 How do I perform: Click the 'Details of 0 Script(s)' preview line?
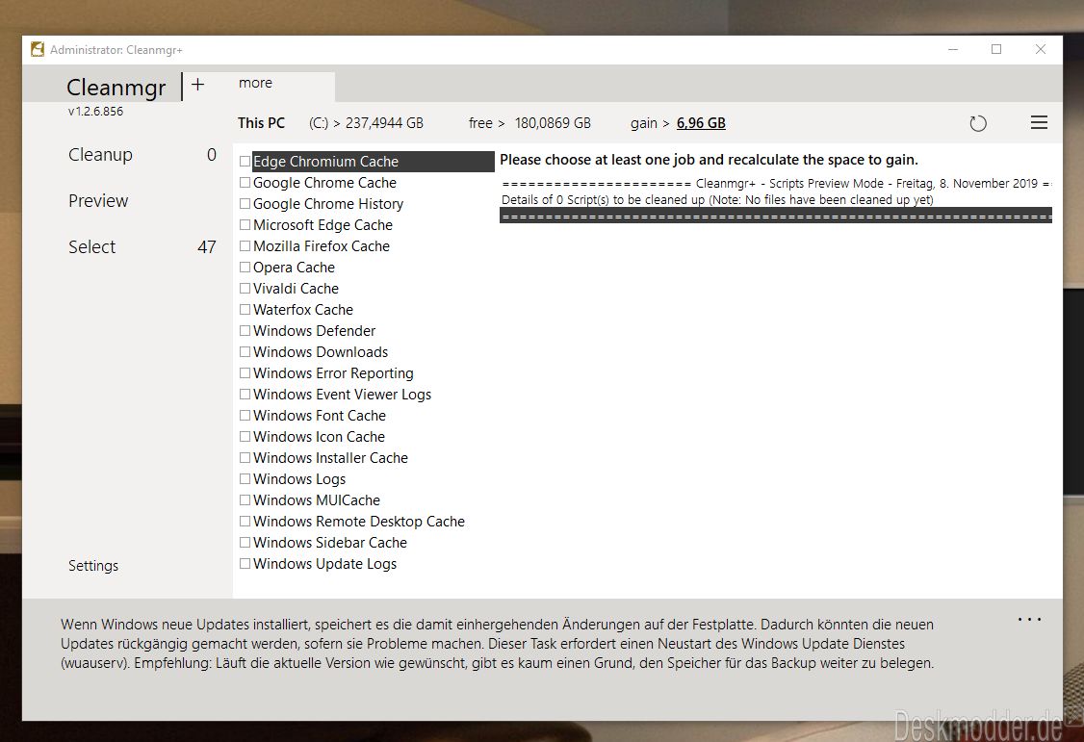(x=717, y=199)
